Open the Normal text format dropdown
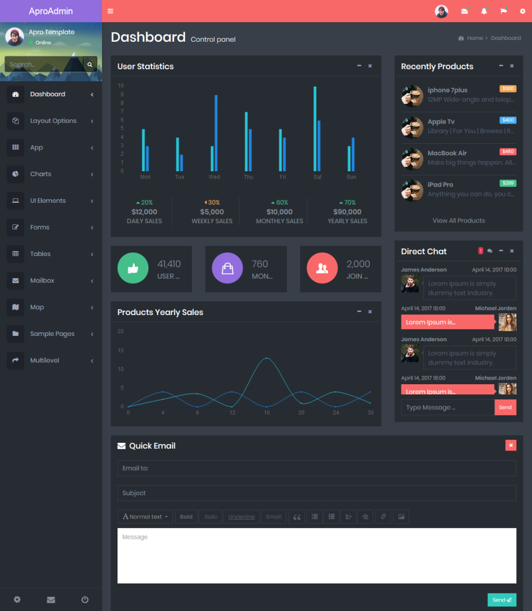 (144, 516)
